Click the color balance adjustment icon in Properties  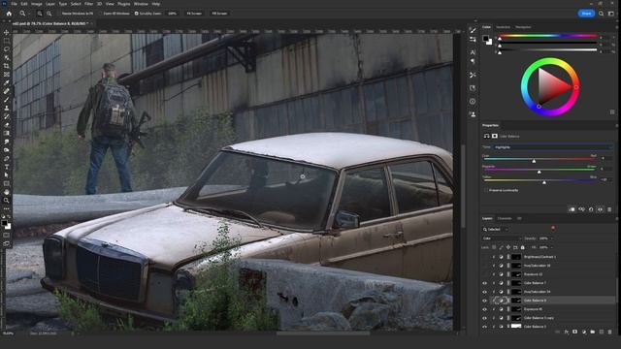[487, 136]
